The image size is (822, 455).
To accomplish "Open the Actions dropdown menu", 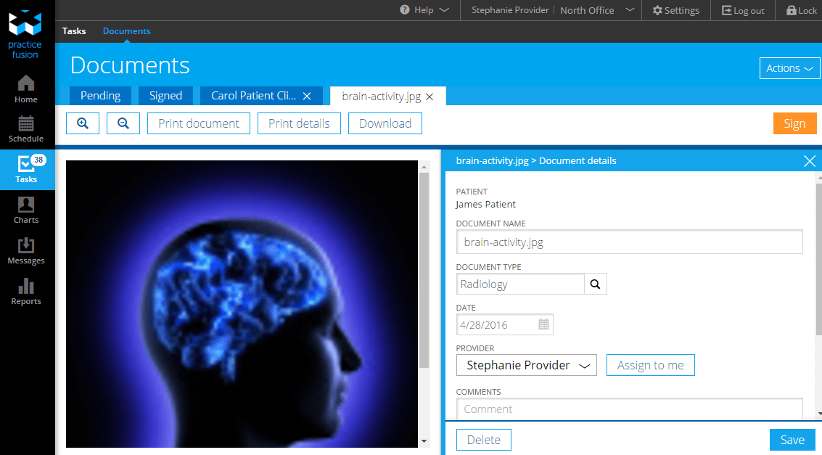I will pyautogui.click(x=789, y=68).
